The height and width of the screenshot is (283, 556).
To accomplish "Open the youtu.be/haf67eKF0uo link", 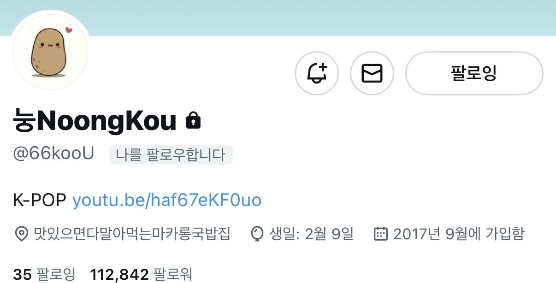I will (x=167, y=200).
